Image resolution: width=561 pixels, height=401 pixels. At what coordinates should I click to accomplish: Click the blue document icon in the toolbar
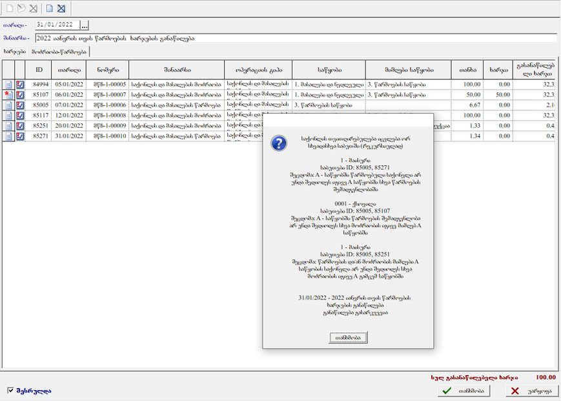pyautogui.click(x=49, y=8)
